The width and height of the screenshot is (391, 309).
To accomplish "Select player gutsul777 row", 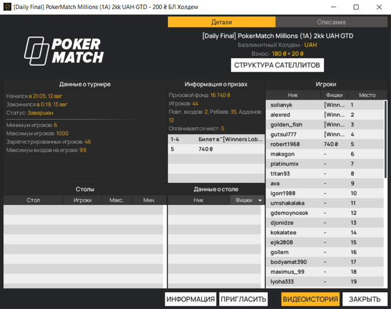I will [325, 134].
